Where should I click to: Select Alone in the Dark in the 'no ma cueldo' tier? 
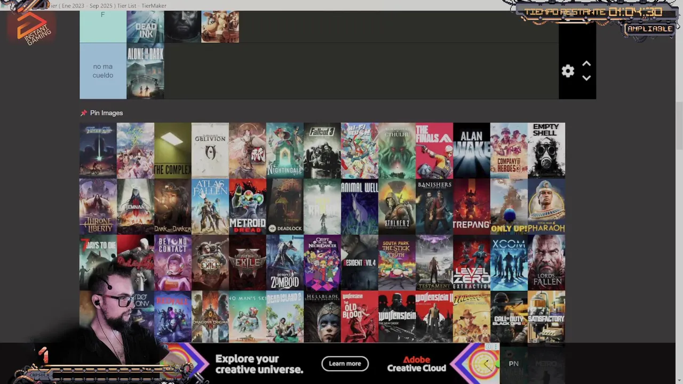pyautogui.click(x=145, y=71)
